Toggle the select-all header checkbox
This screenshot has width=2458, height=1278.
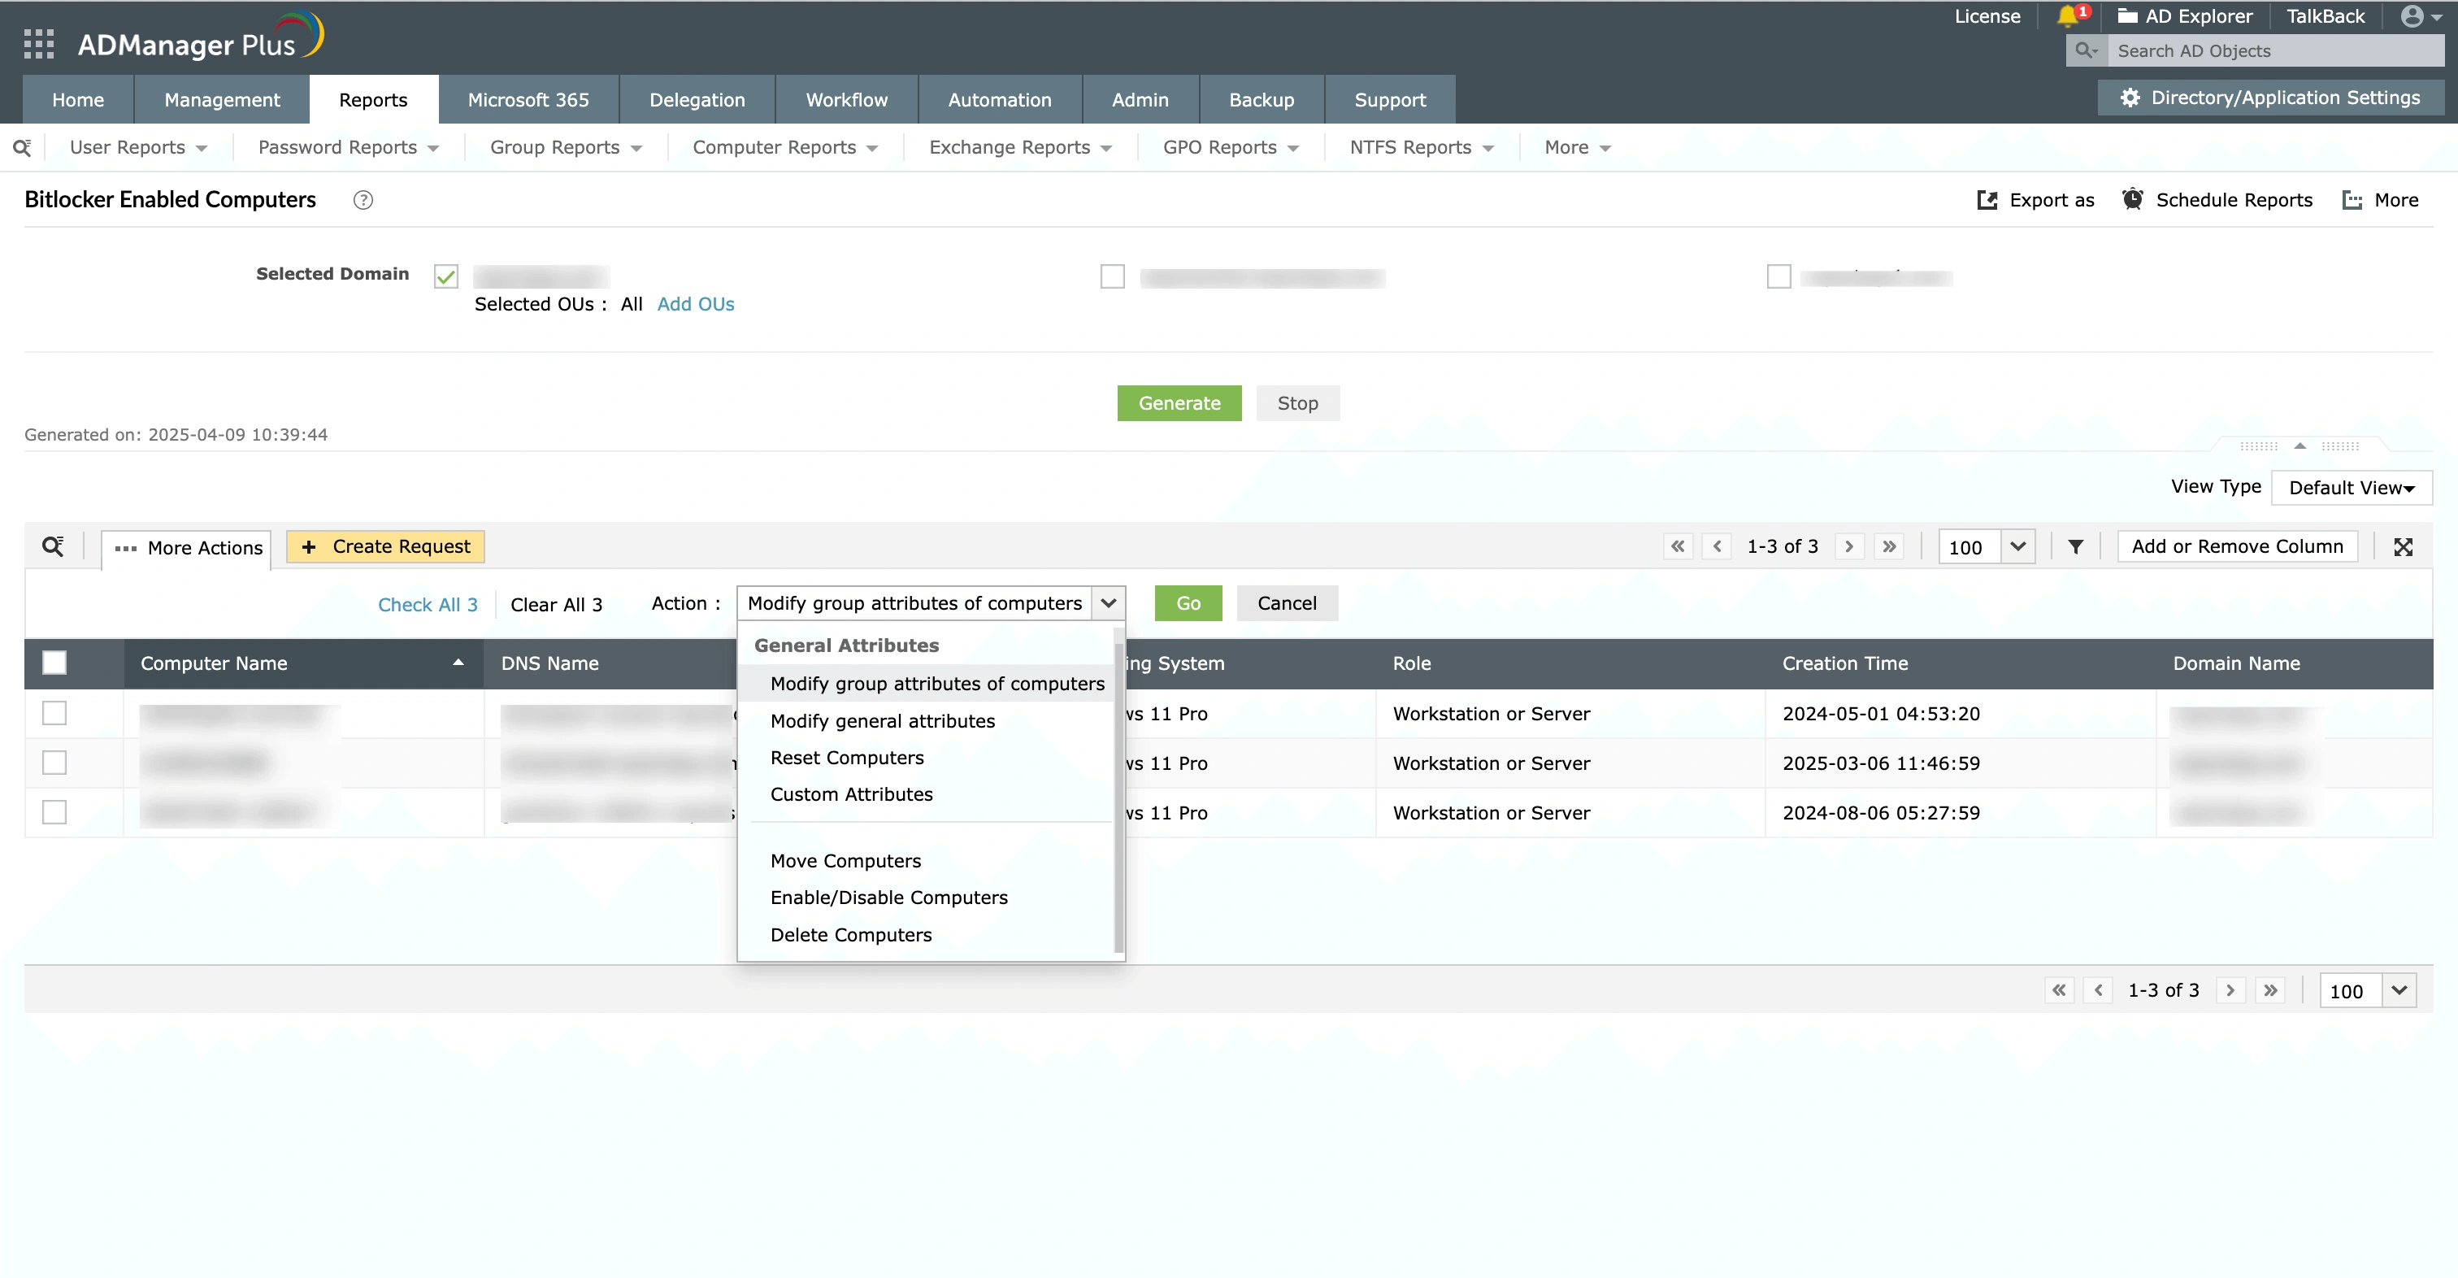[x=54, y=663]
